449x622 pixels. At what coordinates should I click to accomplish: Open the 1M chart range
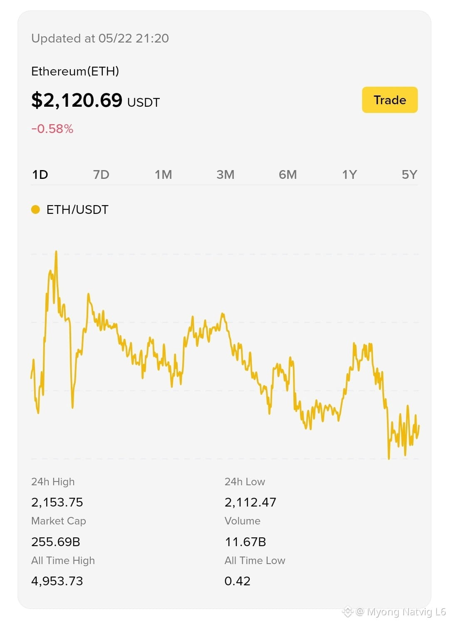pos(163,175)
